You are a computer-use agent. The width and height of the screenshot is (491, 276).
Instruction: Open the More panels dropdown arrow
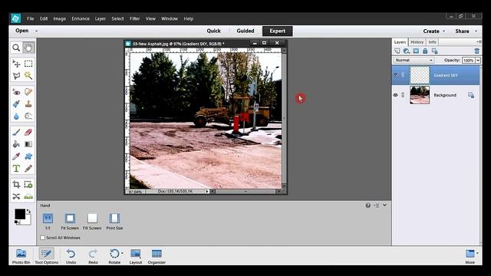[x=477, y=253]
